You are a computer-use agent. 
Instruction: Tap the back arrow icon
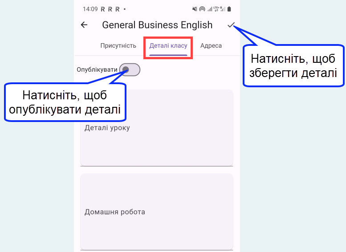tap(84, 25)
